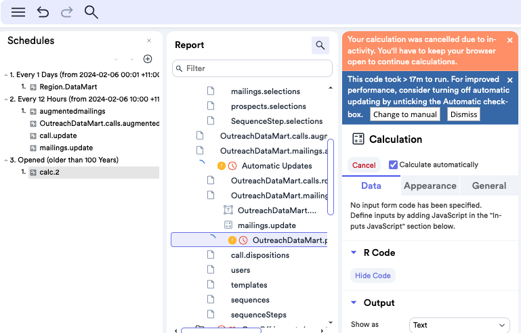Open OutreachDataMart.mailings.a… page in Report tree
This screenshot has width=521, height=333.
274,151
